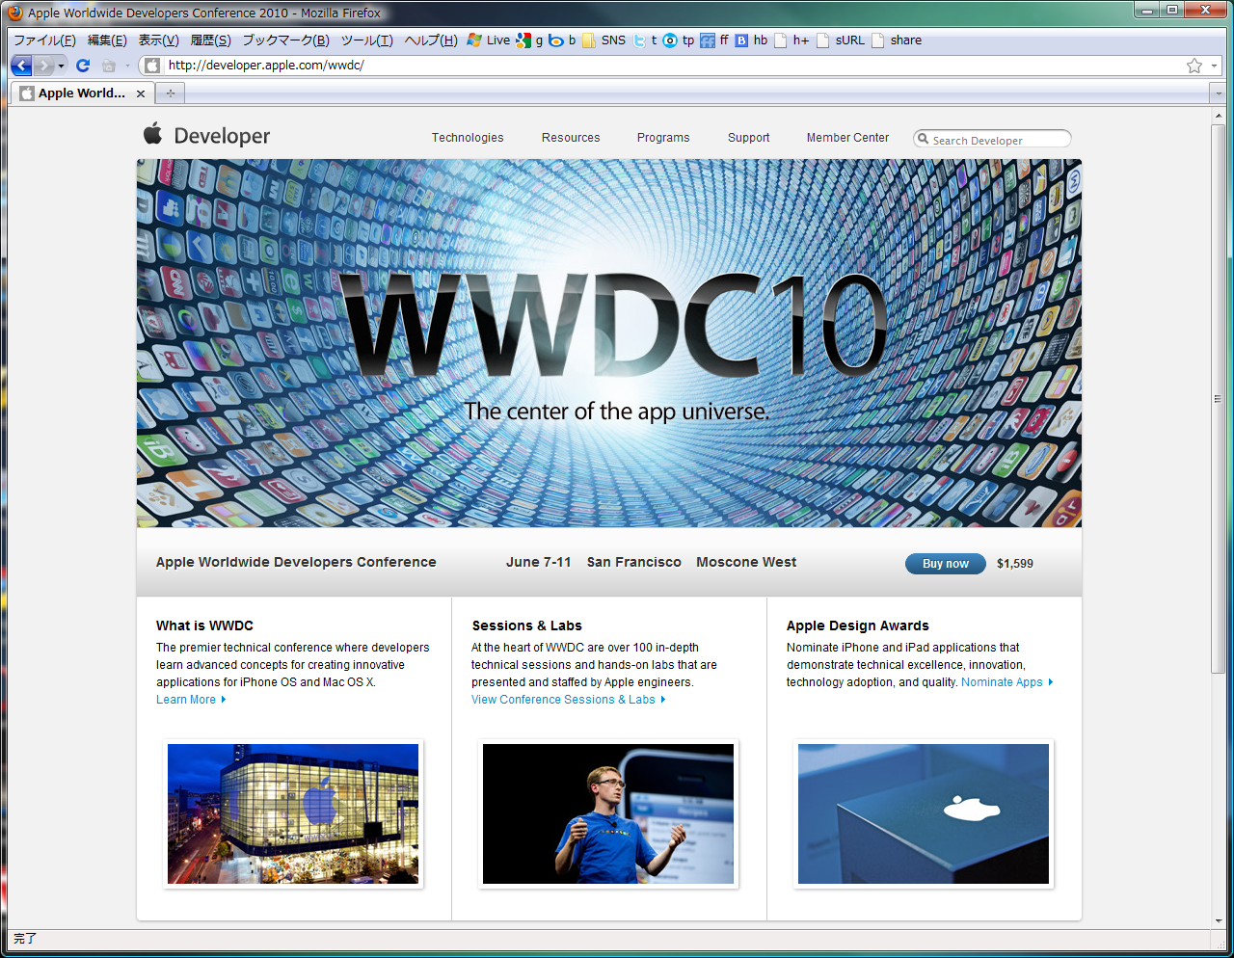Click the 'Apple Design Awards' heading
This screenshot has height=958, width=1234.
pos(858,625)
